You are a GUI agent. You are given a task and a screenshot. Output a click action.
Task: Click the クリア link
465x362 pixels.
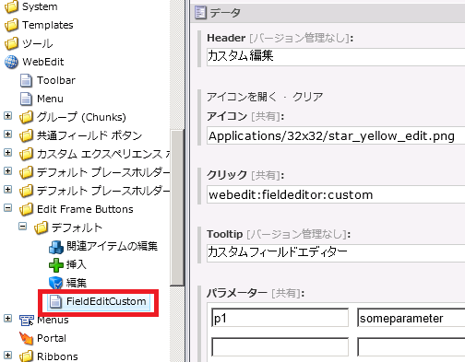307,97
